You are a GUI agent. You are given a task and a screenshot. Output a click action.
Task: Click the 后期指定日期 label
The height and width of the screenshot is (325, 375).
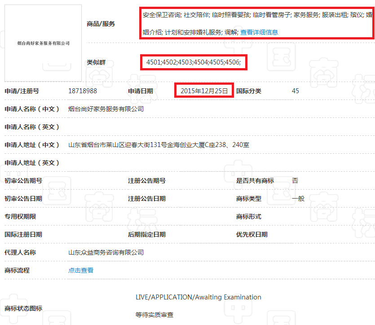146,234
